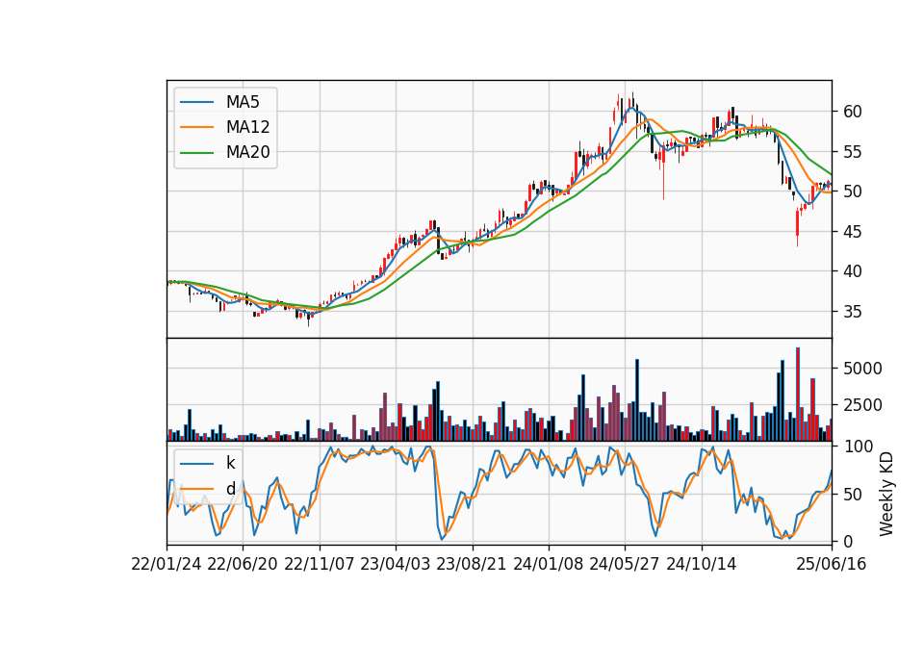Click the blue MA5 legend line sample
924x664 pixels.
(196, 102)
